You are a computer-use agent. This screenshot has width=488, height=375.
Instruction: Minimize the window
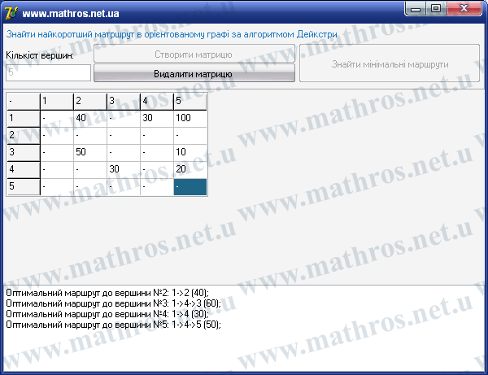point(416,9)
